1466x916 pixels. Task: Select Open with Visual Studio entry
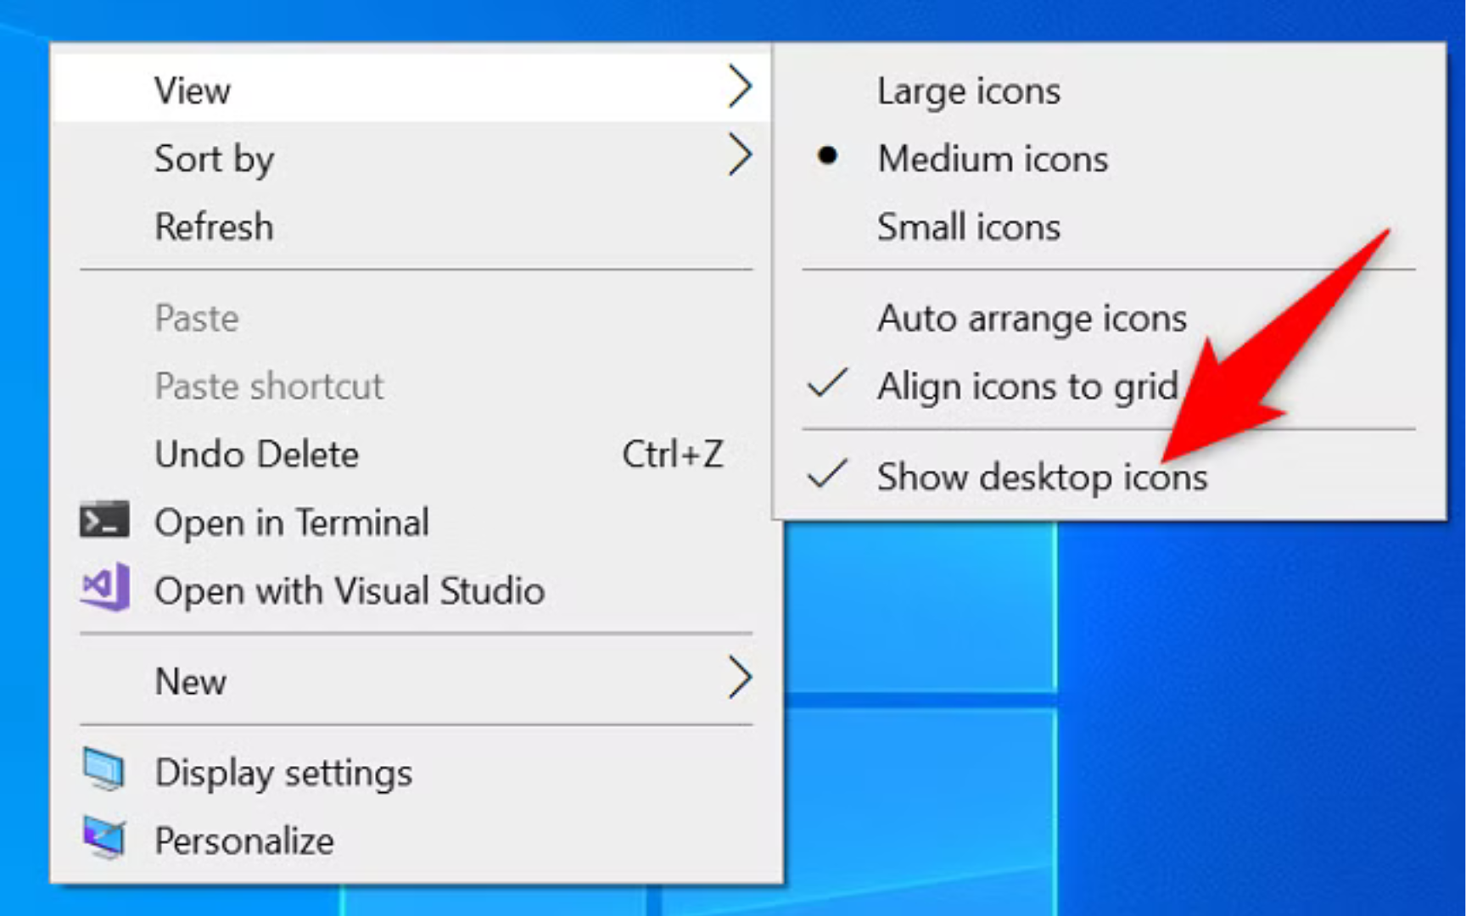pos(350,591)
